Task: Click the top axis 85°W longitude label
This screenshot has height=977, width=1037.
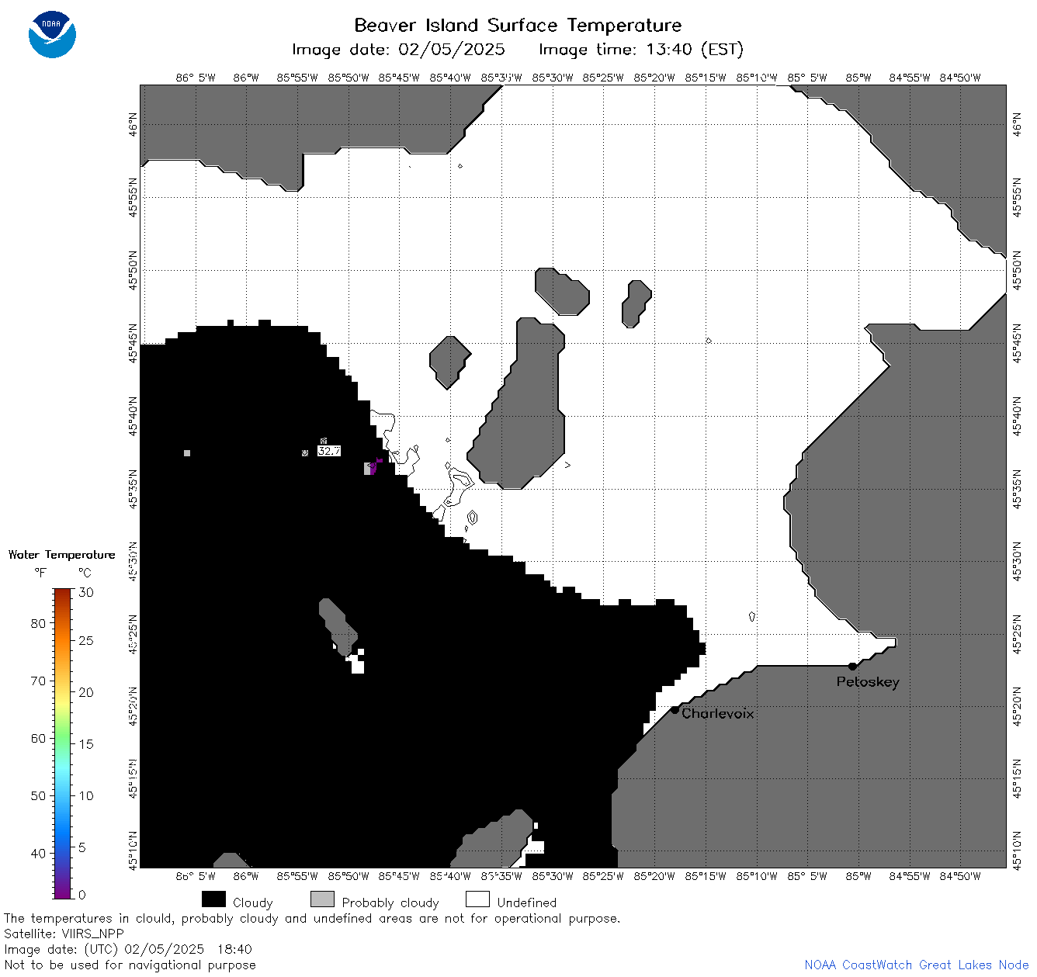Action: click(x=858, y=78)
